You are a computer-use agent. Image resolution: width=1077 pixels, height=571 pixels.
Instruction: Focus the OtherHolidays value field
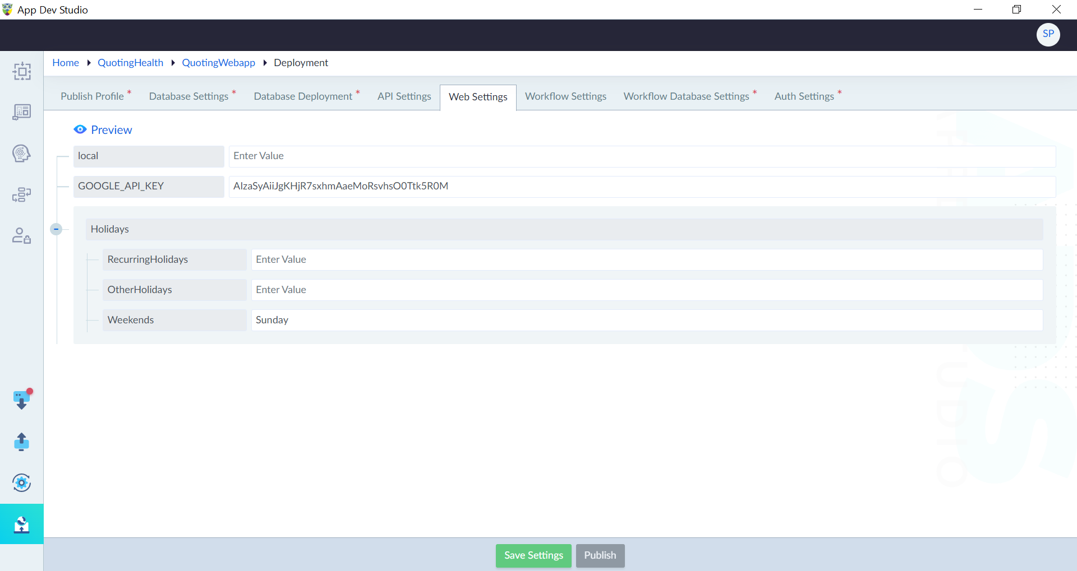pyautogui.click(x=647, y=290)
